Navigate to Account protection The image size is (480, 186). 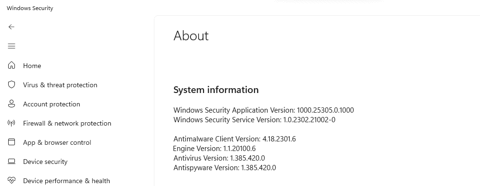point(51,104)
